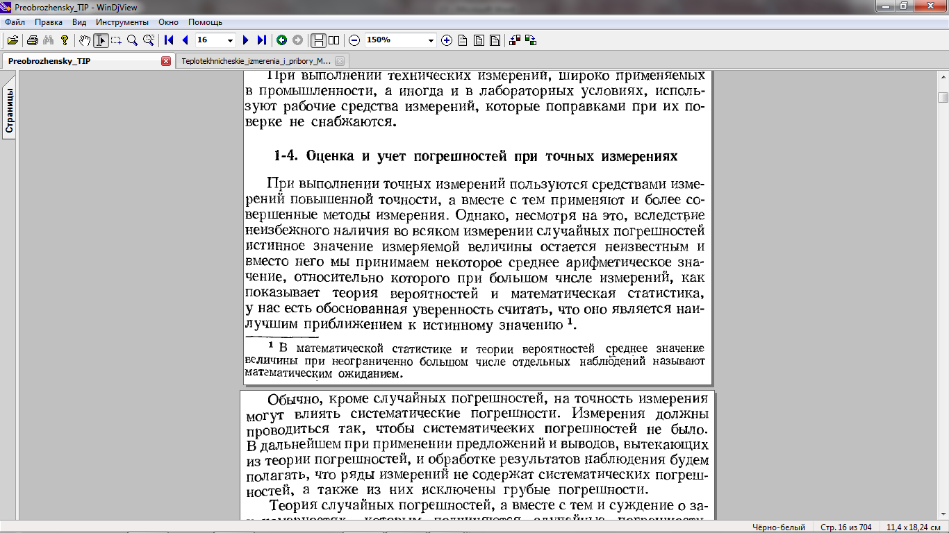The image size is (949, 533).
Task: Go to the last page
Action: pyautogui.click(x=261, y=40)
